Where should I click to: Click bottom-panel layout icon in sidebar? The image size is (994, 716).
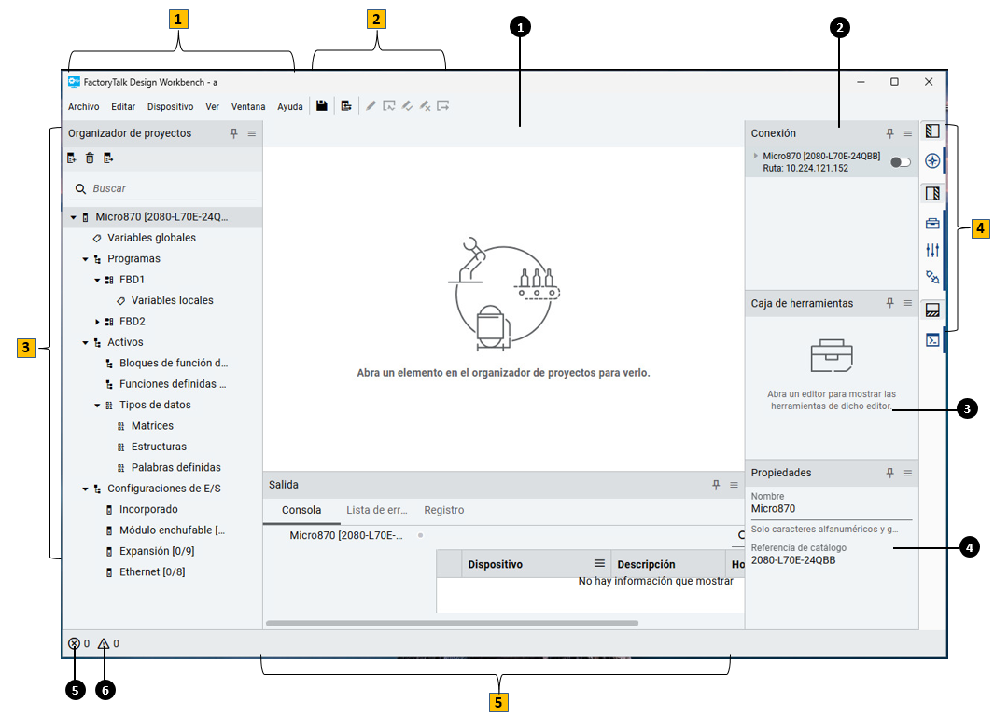(x=931, y=310)
